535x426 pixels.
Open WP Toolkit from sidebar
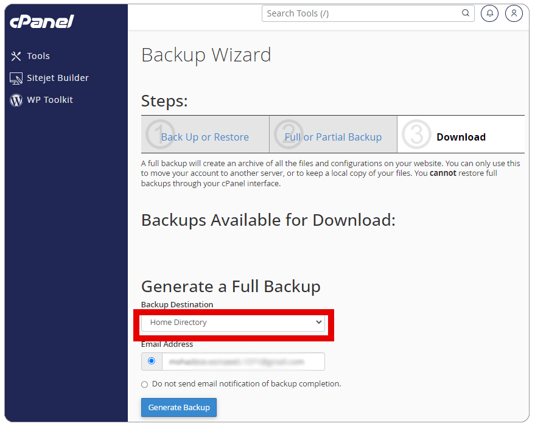point(50,100)
